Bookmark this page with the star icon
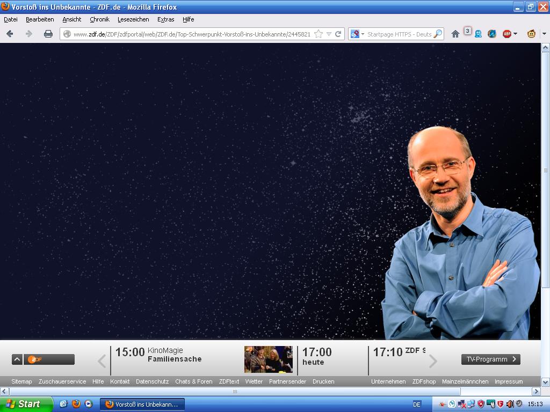Viewport: 550px width, 412px height. tap(319, 34)
